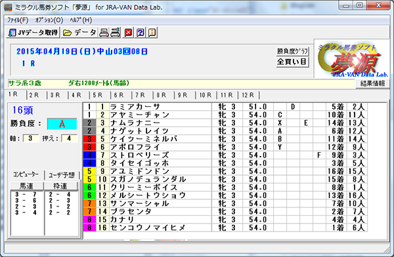Image resolution: width=394 pixels, height=257 pixels.
Task: Select horse タイセイゴッホ row
Action: coord(225,163)
